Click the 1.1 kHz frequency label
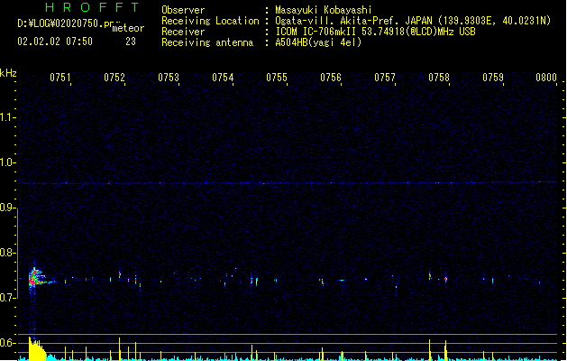567x361 pixels. tap(7, 117)
